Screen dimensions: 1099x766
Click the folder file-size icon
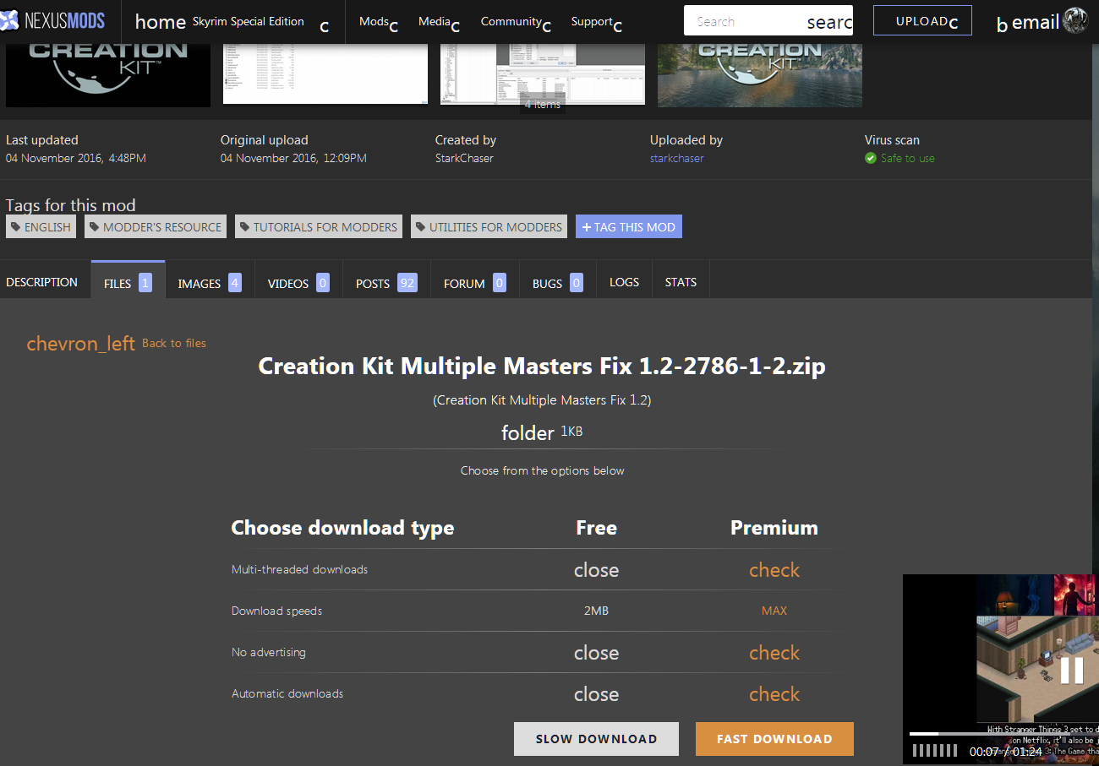click(528, 433)
